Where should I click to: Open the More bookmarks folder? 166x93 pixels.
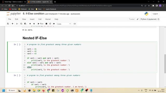pyautogui.click(x=39, y=9)
